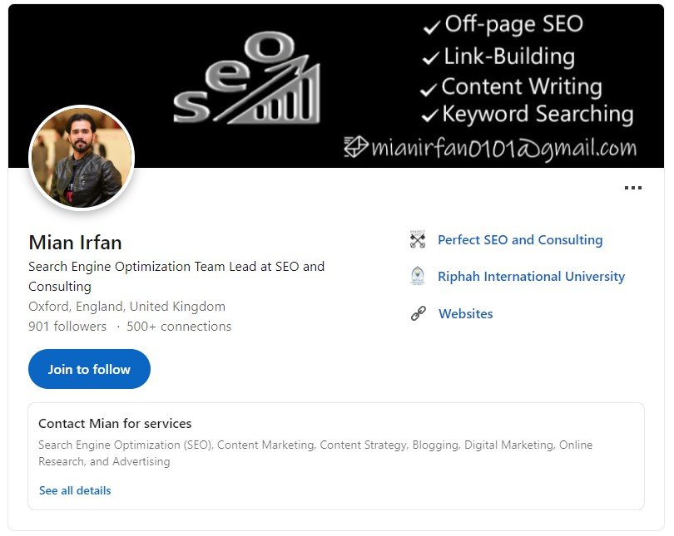Open the Riphah International University link
The image size is (674, 536).
pyautogui.click(x=531, y=277)
